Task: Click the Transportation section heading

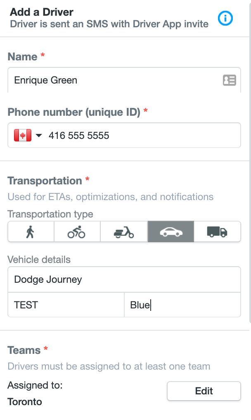Action: (45, 181)
